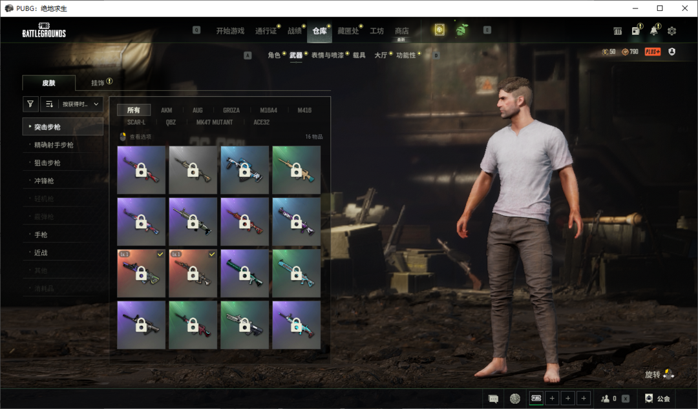Open the friends list icon showing 0
The width and height of the screenshot is (698, 409).
coord(609,398)
